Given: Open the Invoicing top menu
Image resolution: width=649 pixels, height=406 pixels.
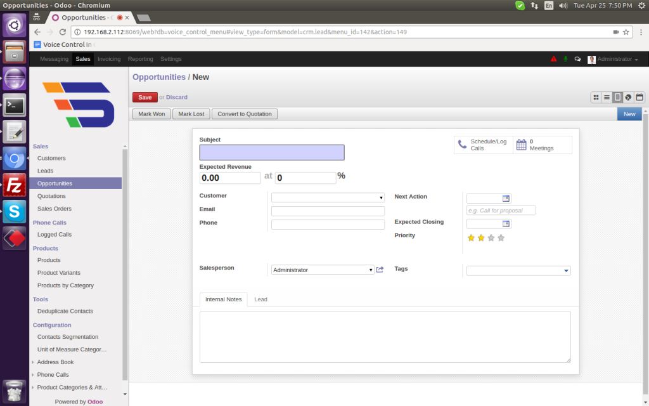Looking at the screenshot, I should 109,59.
